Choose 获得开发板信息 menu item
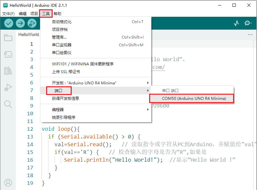The width and height of the screenshot is (257, 190). (x=96, y=99)
